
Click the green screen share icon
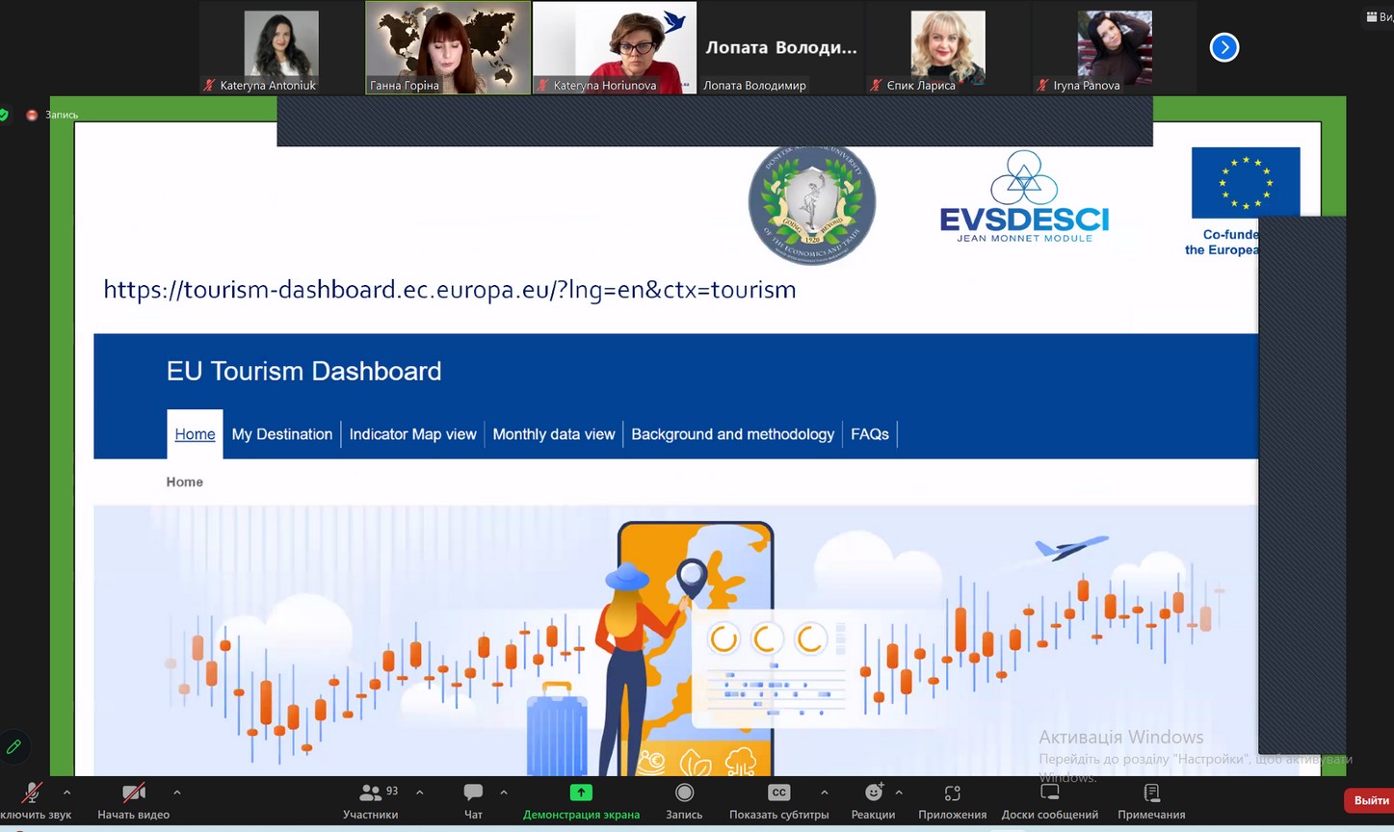[x=581, y=793]
